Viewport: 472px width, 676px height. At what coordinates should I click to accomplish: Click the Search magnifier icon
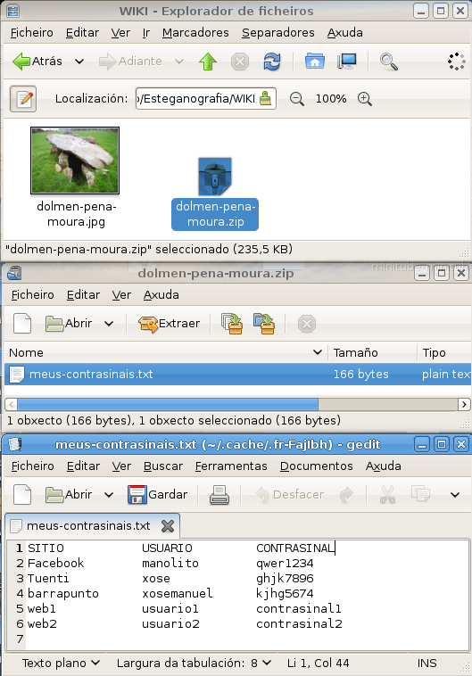click(x=388, y=62)
